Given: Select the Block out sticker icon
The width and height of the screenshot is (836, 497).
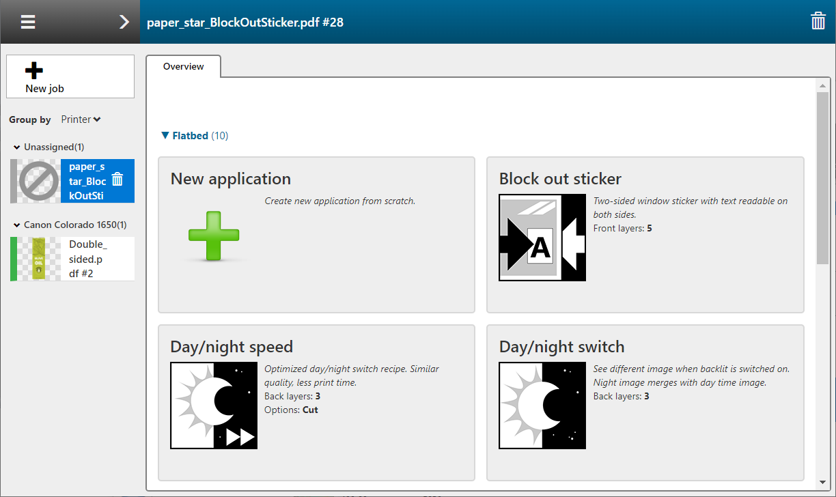Looking at the screenshot, I should coord(542,238).
